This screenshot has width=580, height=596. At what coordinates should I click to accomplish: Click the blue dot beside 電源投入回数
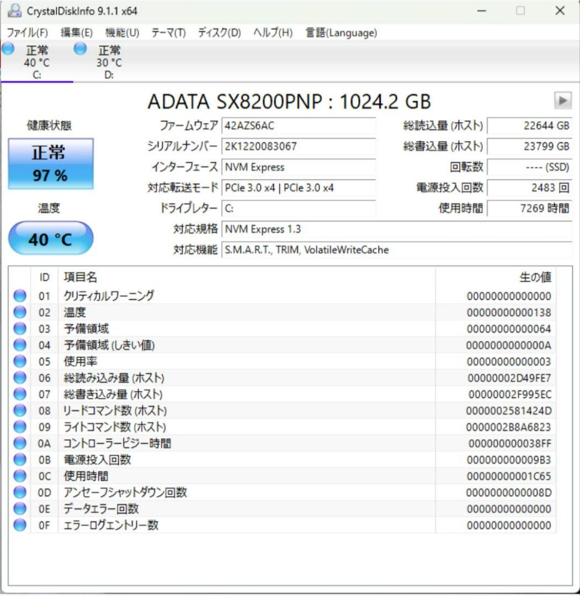point(19,460)
